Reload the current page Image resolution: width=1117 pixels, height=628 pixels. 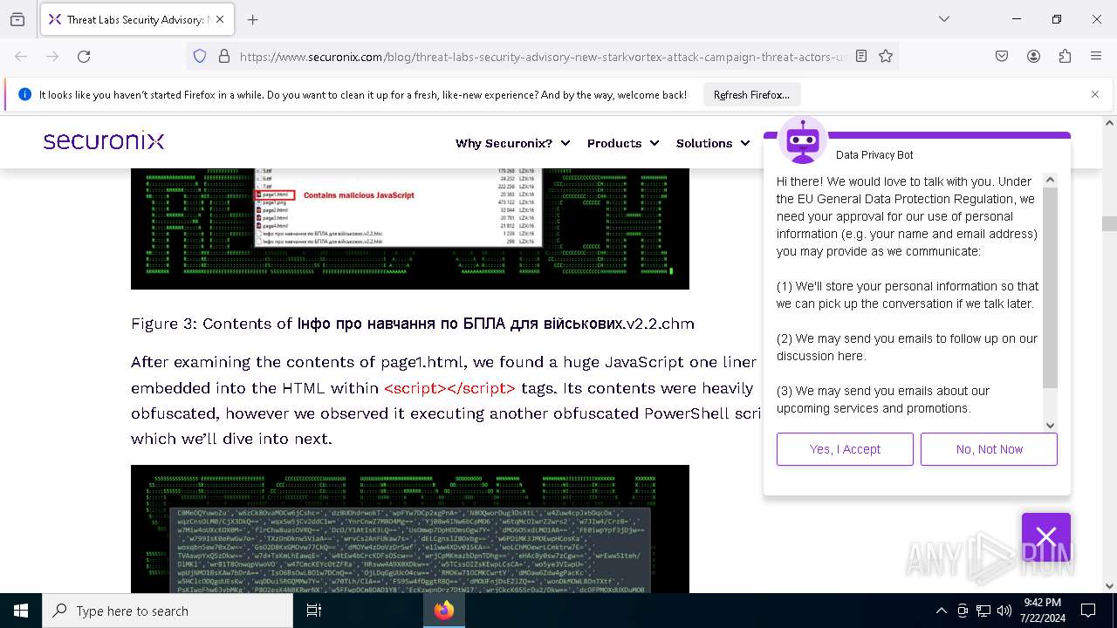click(x=84, y=56)
